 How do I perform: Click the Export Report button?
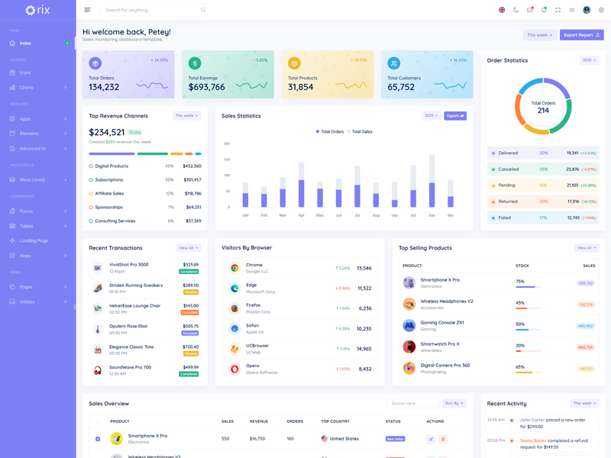tap(581, 35)
